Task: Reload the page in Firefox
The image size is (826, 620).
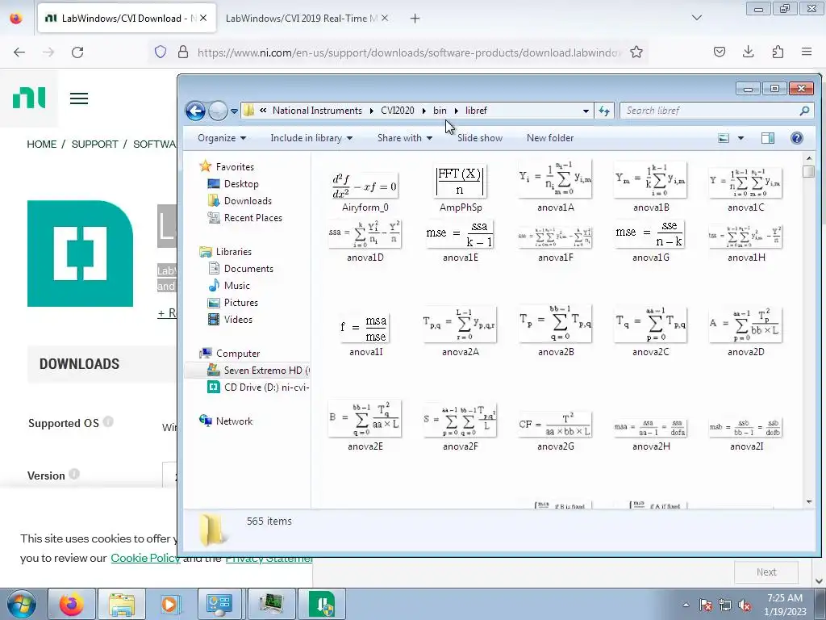Action: point(77,52)
